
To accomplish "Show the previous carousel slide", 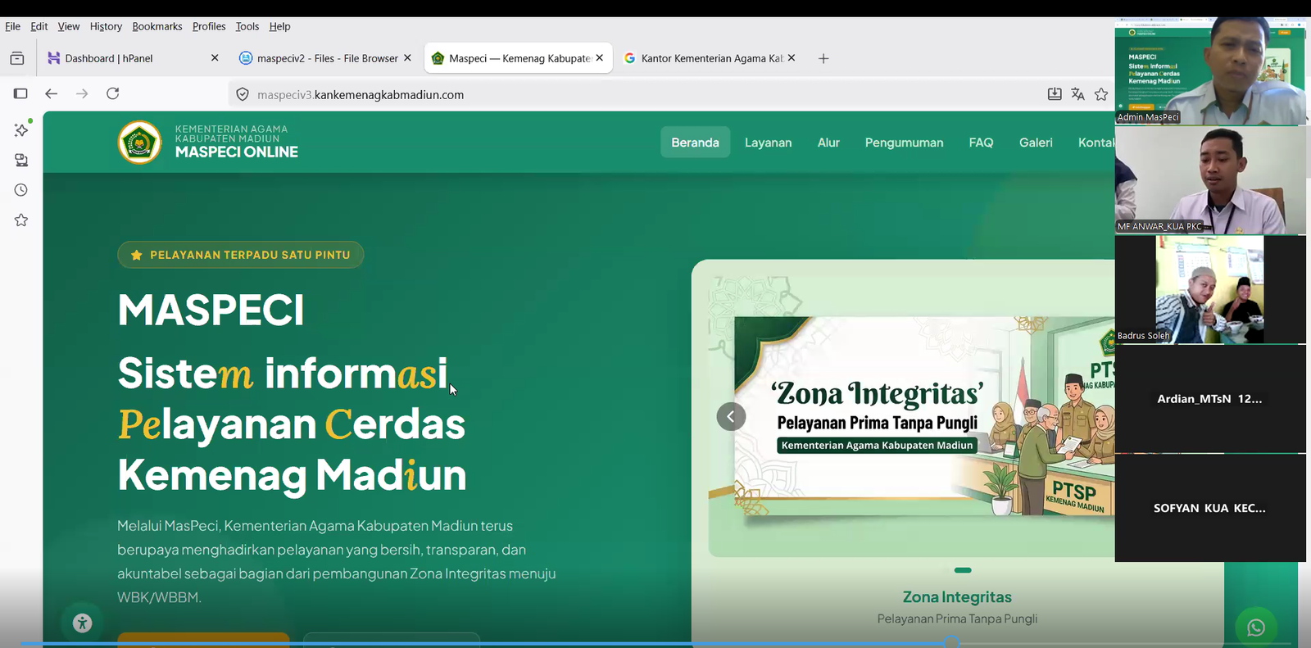I will click(731, 416).
